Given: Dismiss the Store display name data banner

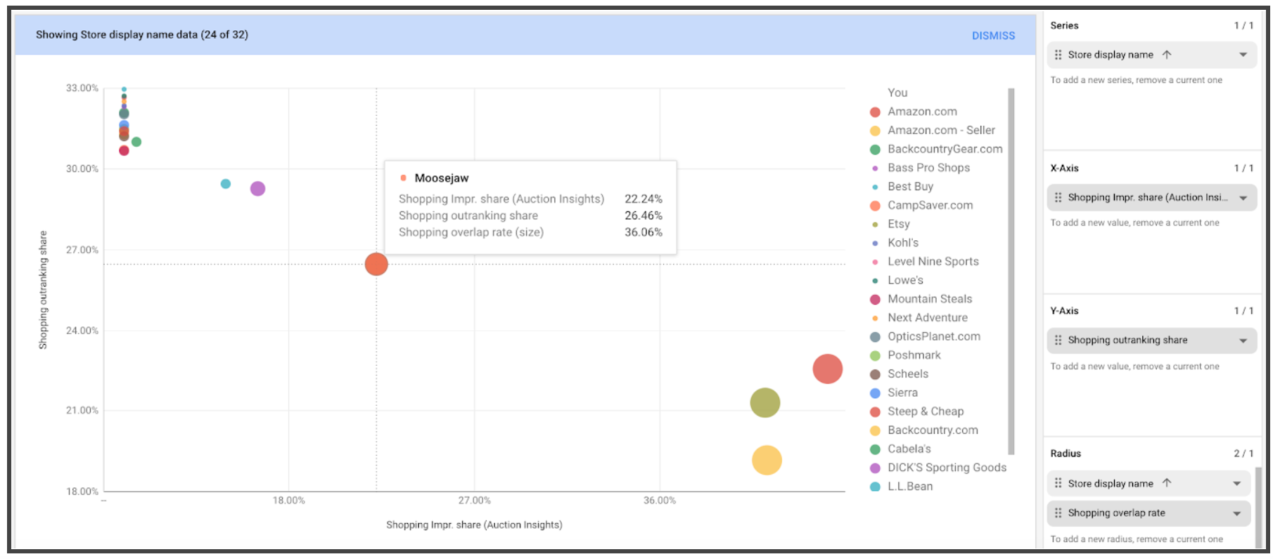Looking at the screenshot, I should click(x=993, y=35).
